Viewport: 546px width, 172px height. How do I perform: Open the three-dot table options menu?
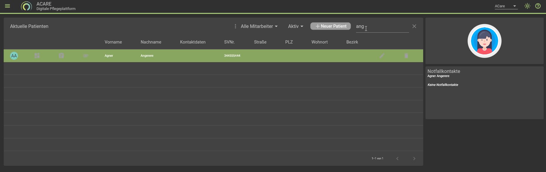235,26
